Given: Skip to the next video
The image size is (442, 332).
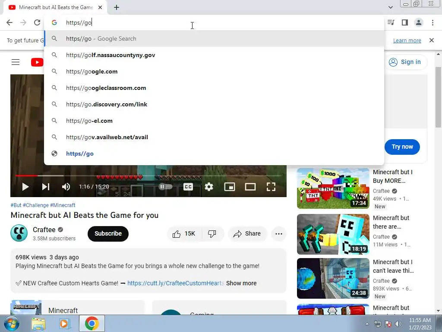Looking at the screenshot, I should coord(46,187).
